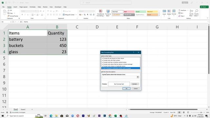Switch to the Page Layout tab

[x=23, y=7]
